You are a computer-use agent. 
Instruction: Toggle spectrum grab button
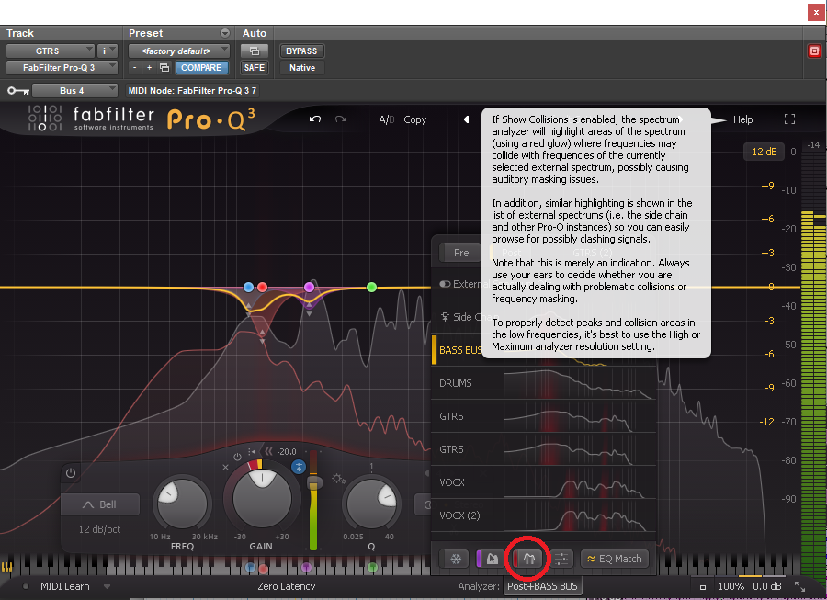tap(491, 559)
